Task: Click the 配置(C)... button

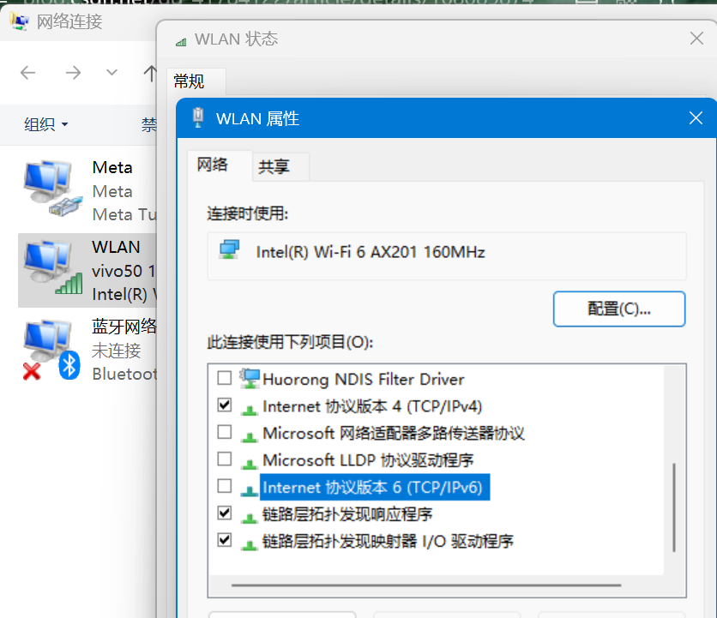Action: coord(618,309)
